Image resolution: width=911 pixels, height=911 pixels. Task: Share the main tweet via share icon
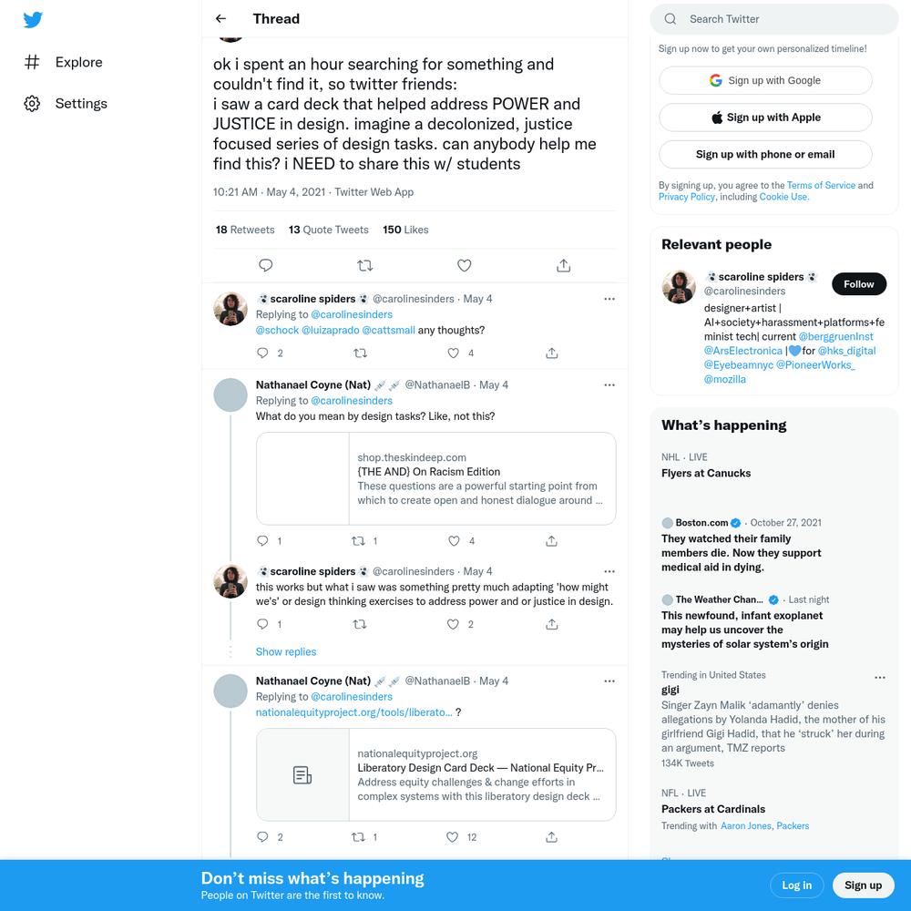[x=564, y=265]
